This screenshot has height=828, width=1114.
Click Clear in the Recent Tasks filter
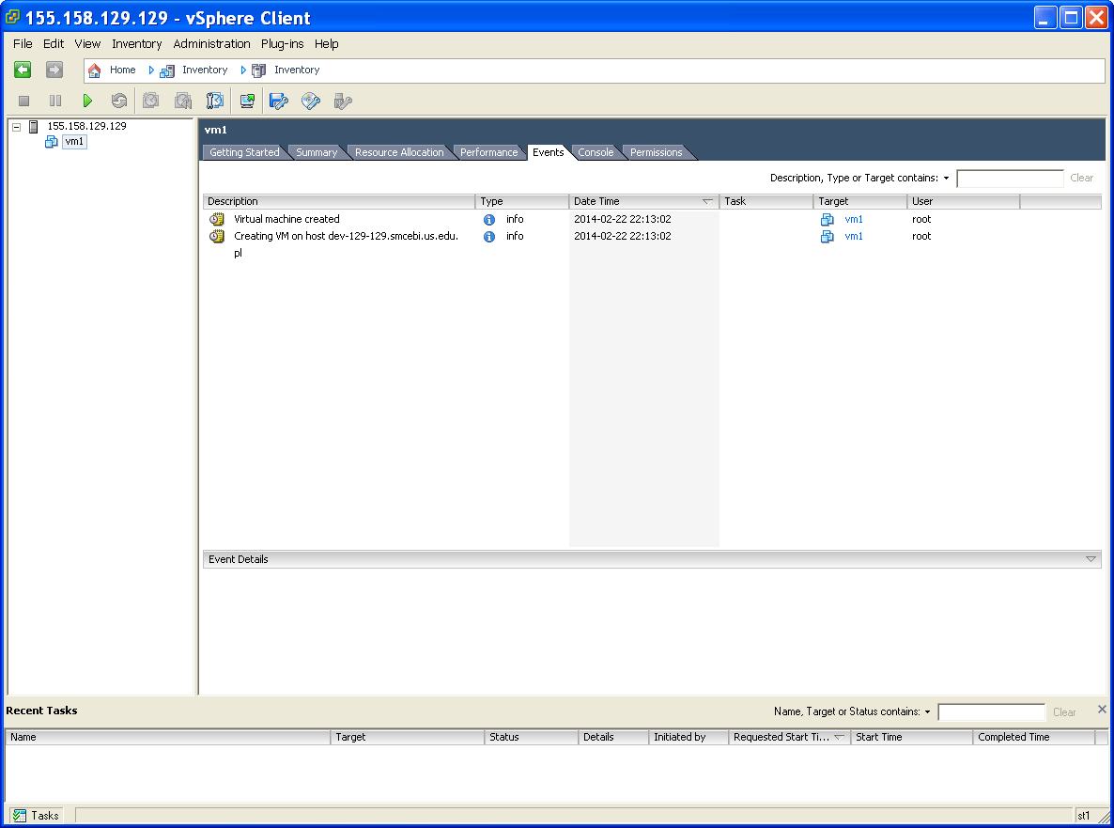coord(1064,712)
